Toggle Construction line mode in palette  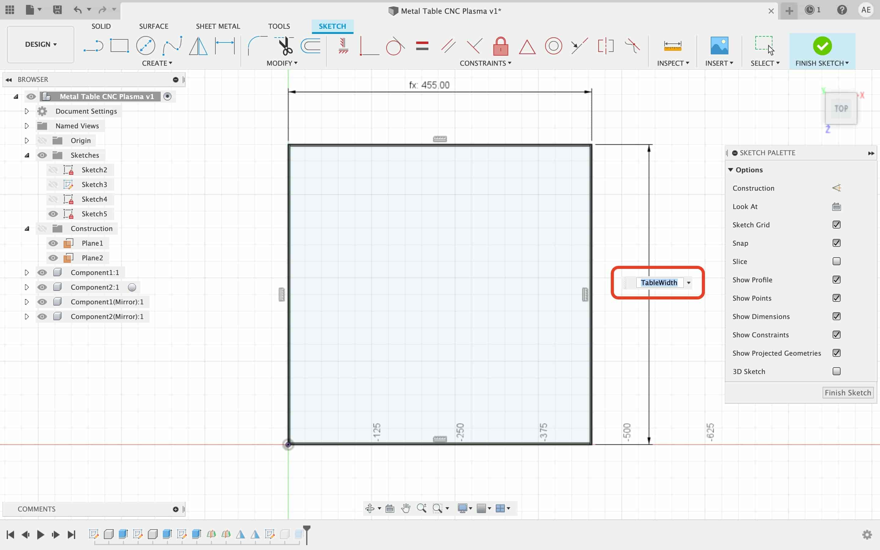(x=836, y=188)
